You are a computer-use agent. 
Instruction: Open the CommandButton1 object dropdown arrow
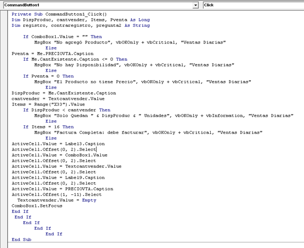(x=196, y=5)
